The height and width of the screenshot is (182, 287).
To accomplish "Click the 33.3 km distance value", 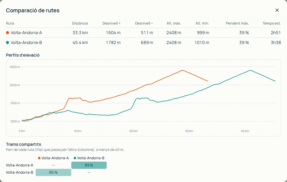I will coord(80,33).
